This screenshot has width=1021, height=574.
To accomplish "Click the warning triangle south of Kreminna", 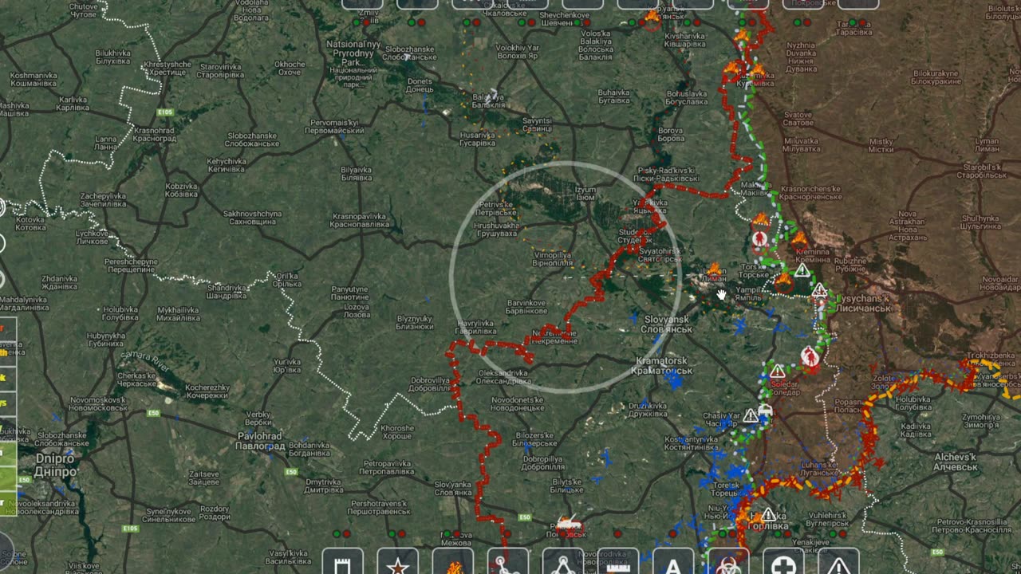I will 802,271.
